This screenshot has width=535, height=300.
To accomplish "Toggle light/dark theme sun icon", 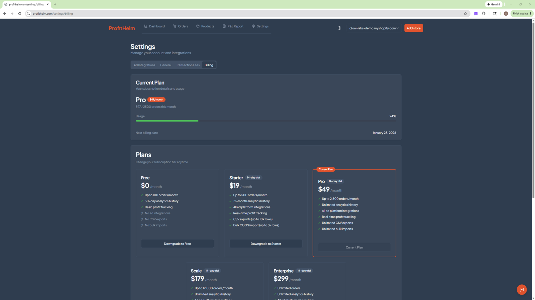I will pyautogui.click(x=339, y=28).
